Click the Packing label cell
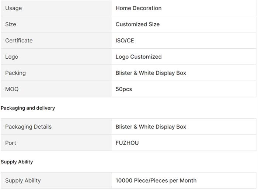This screenshot has width=258, height=190. 15,73
